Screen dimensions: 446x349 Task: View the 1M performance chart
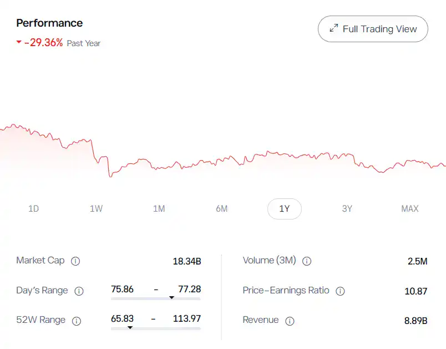pos(159,209)
